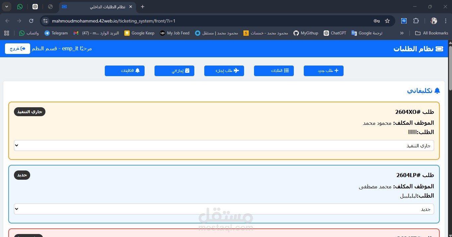Click the تكليفاتي section heading

click(x=423, y=90)
